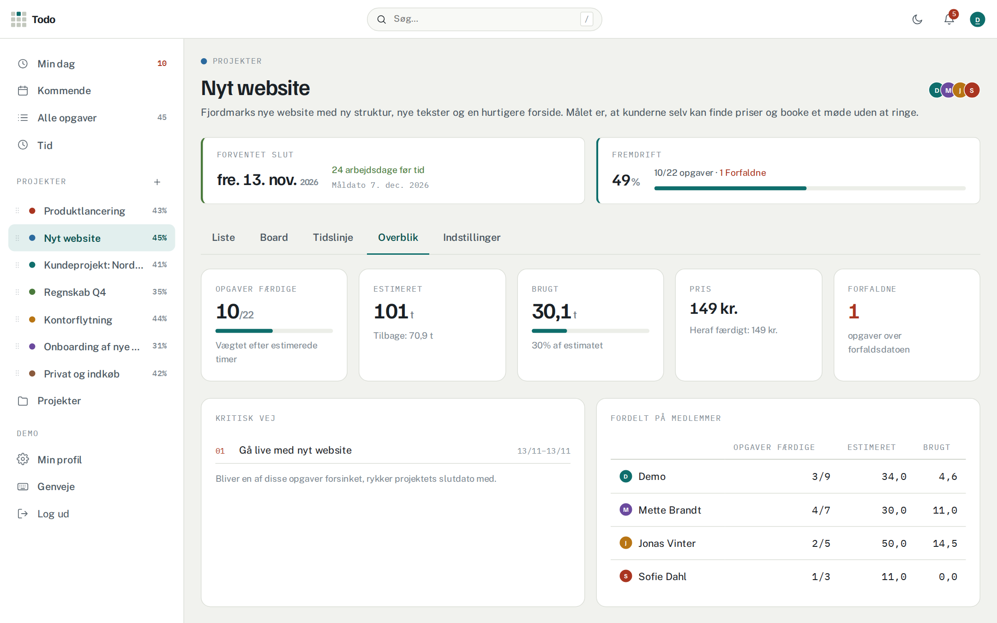
Task: Grab drag handle beside Kontorflytning
Action: point(18,319)
